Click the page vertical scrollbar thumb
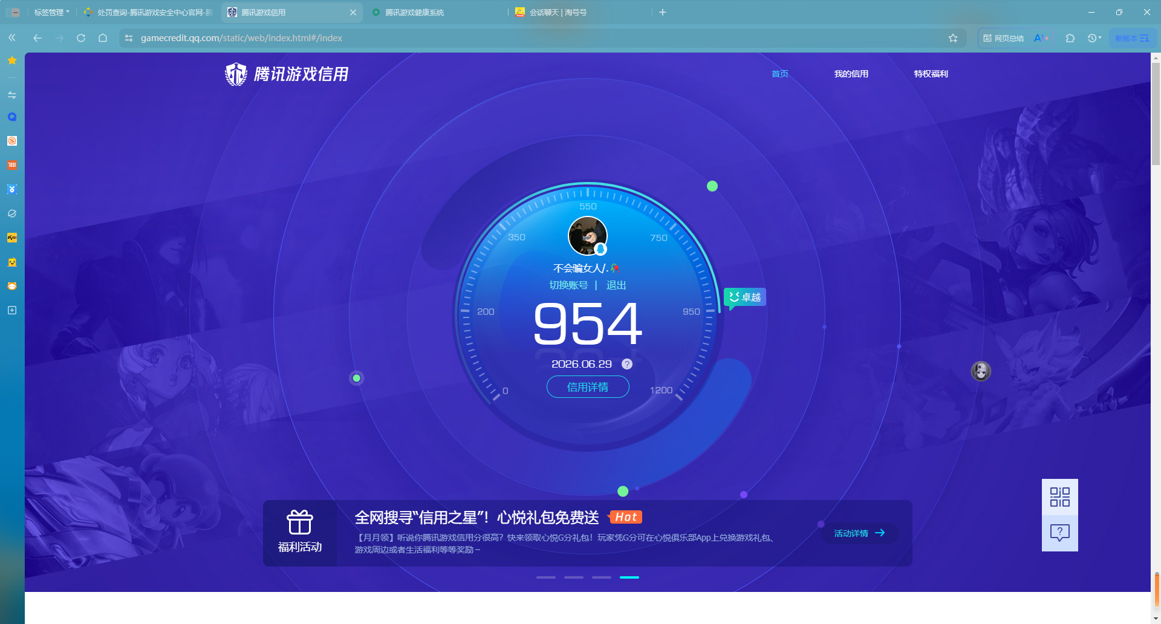Image resolution: width=1161 pixels, height=624 pixels. click(x=1156, y=114)
